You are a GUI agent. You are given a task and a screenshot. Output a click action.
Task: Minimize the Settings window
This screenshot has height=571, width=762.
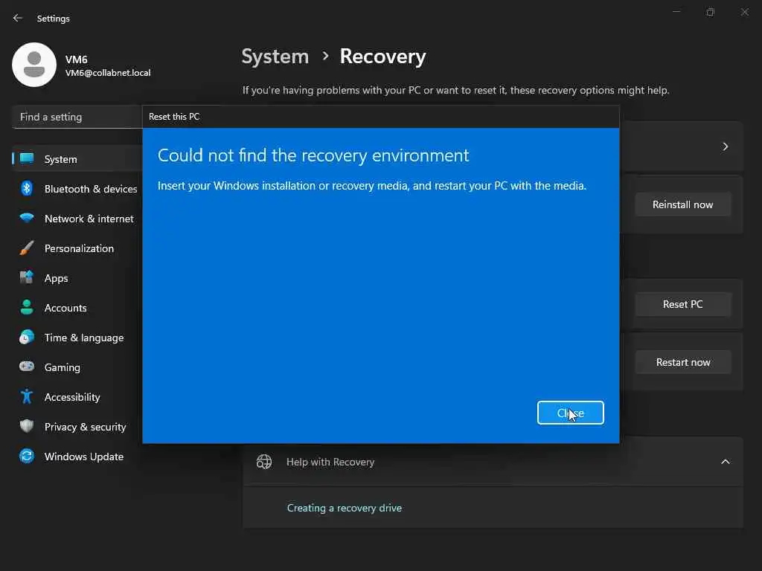(676, 12)
